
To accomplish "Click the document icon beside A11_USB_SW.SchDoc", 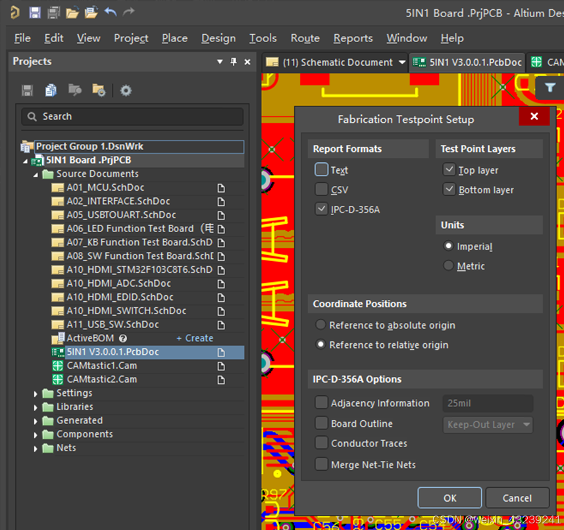I will point(221,325).
